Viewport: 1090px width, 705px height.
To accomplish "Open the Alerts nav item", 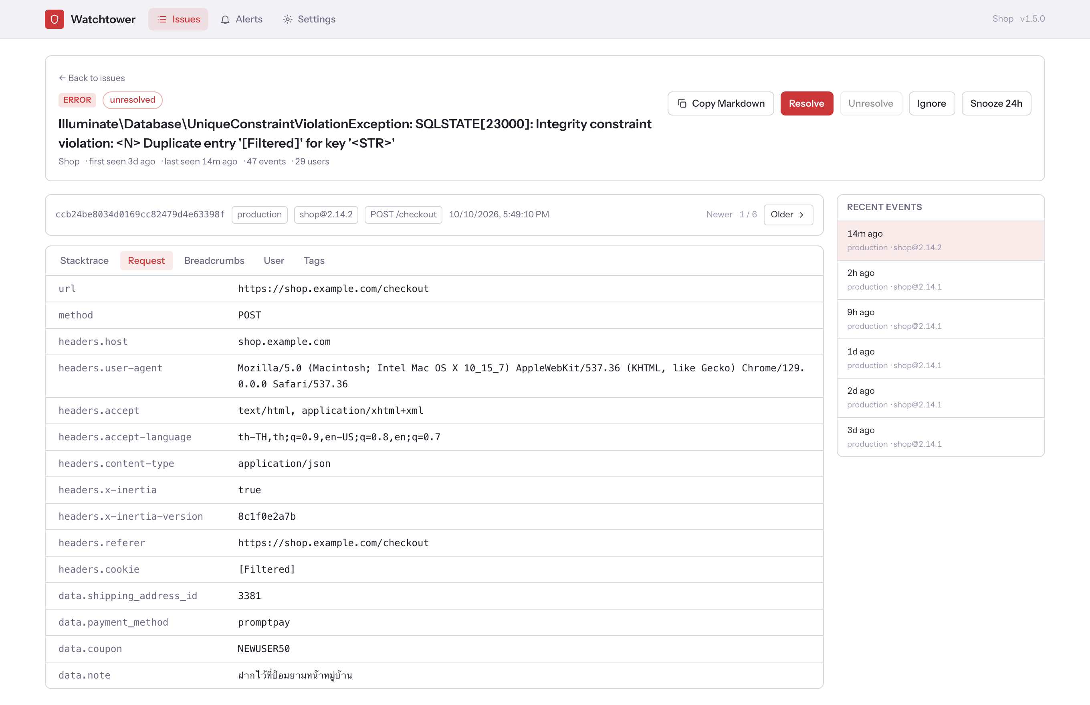I will (242, 19).
